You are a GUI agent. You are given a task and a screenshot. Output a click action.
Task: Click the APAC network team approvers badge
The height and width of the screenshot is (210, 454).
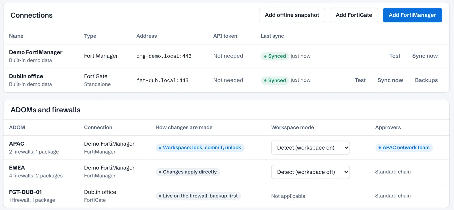[x=404, y=147]
